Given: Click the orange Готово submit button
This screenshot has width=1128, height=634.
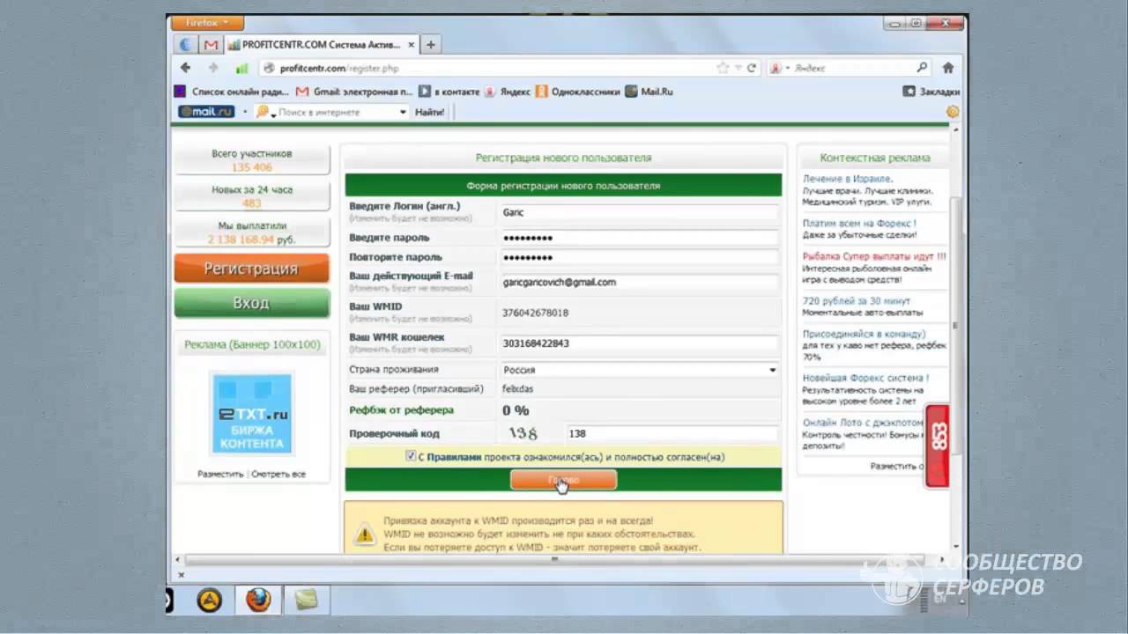Looking at the screenshot, I should point(564,480).
